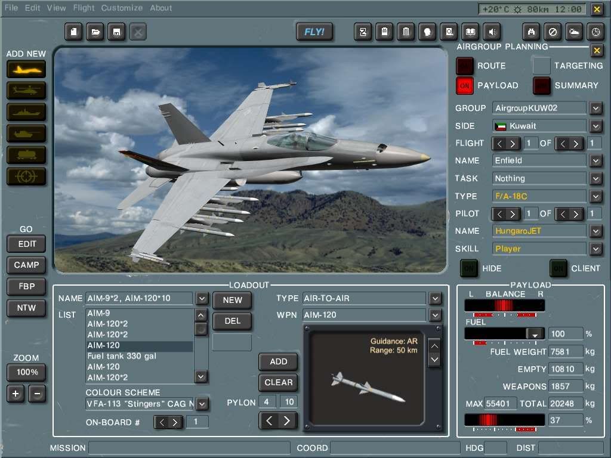Open the TASK dropdown set to Nothing
The width and height of the screenshot is (611, 458).
[595, 178]
